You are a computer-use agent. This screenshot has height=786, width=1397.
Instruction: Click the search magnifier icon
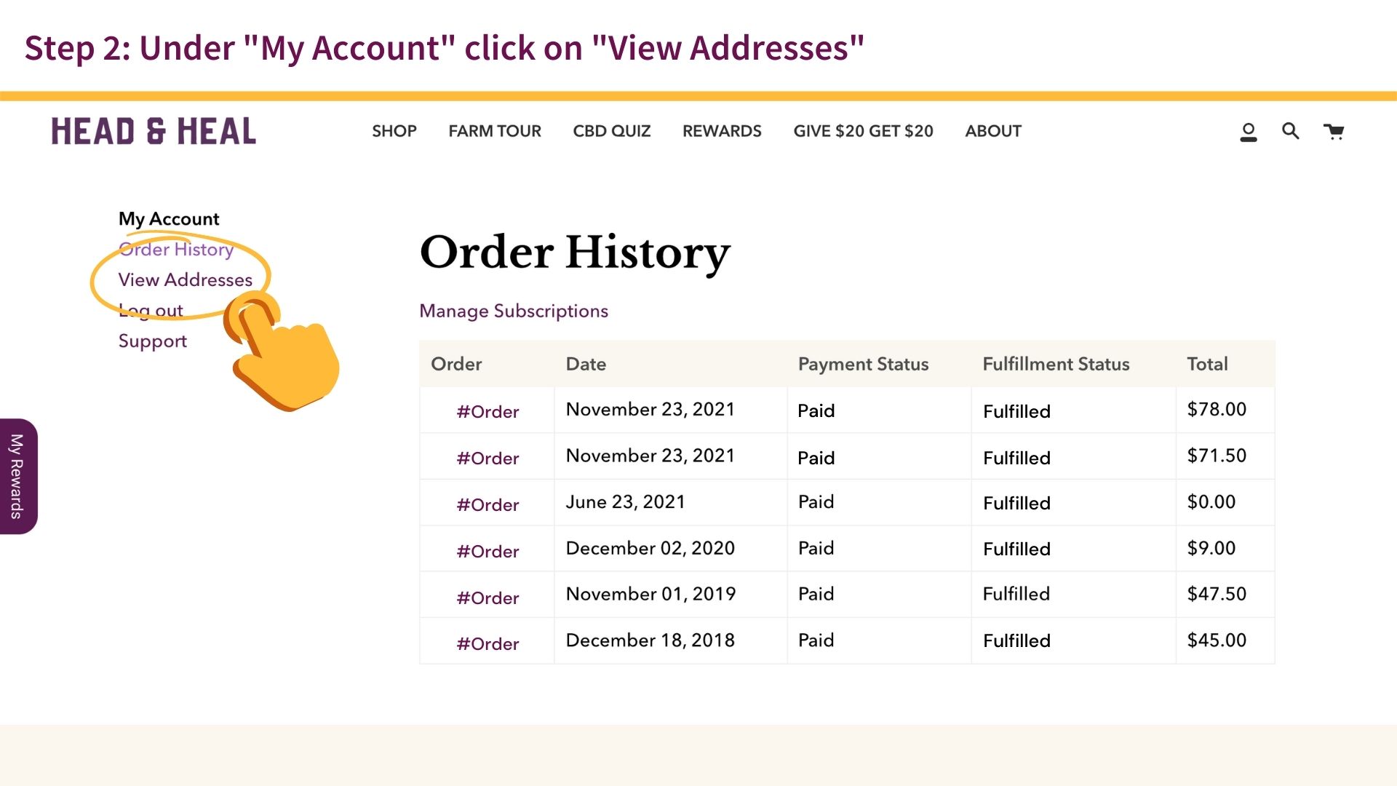click(x=1290, y=131)
